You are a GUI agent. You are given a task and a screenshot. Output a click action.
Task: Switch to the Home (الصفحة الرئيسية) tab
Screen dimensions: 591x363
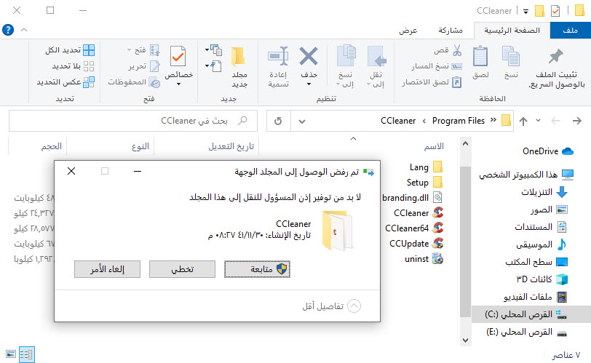tap(512, 30)
